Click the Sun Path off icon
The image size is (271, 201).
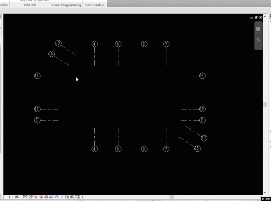pos(35,196)
